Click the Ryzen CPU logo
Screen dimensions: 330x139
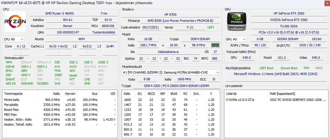pyautogui.click(x=15, y=21)
